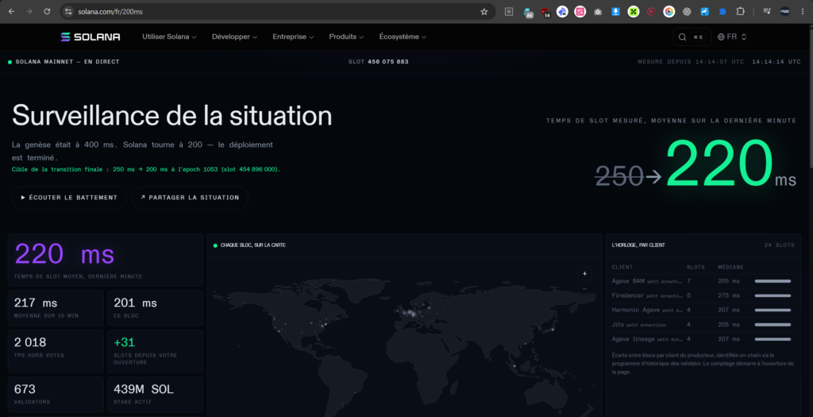
Task: Click the Solana logo
Action: coord(91,37)
